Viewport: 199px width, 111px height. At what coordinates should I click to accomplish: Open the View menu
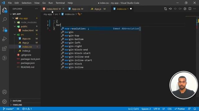[37, 3]
